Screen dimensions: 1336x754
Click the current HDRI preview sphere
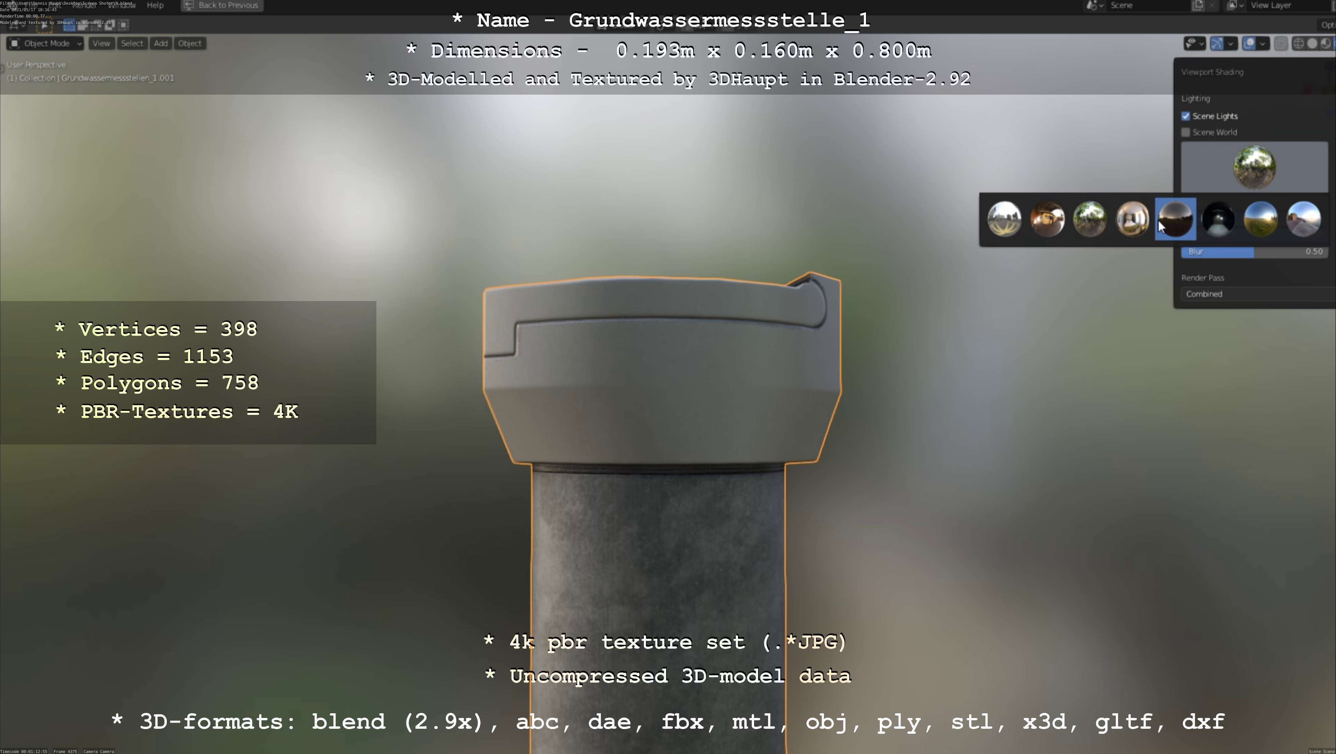[x=1254, y=167]
